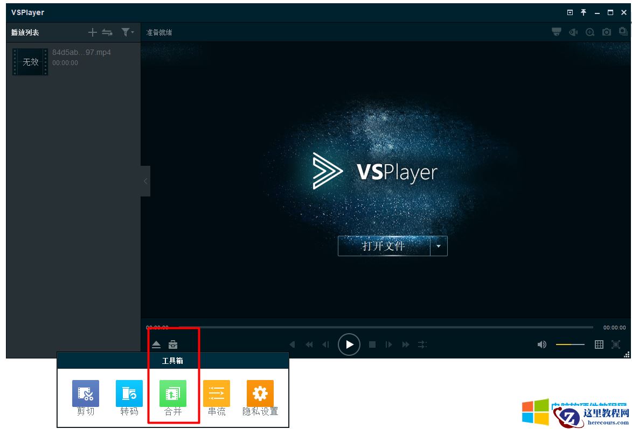Click the rewind double-arrow button
632x429 pixels.
(x=309, y=344)
